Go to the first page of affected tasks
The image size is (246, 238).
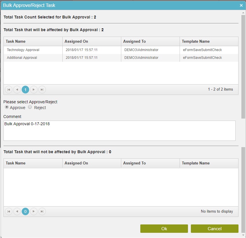tap(8, 89)
